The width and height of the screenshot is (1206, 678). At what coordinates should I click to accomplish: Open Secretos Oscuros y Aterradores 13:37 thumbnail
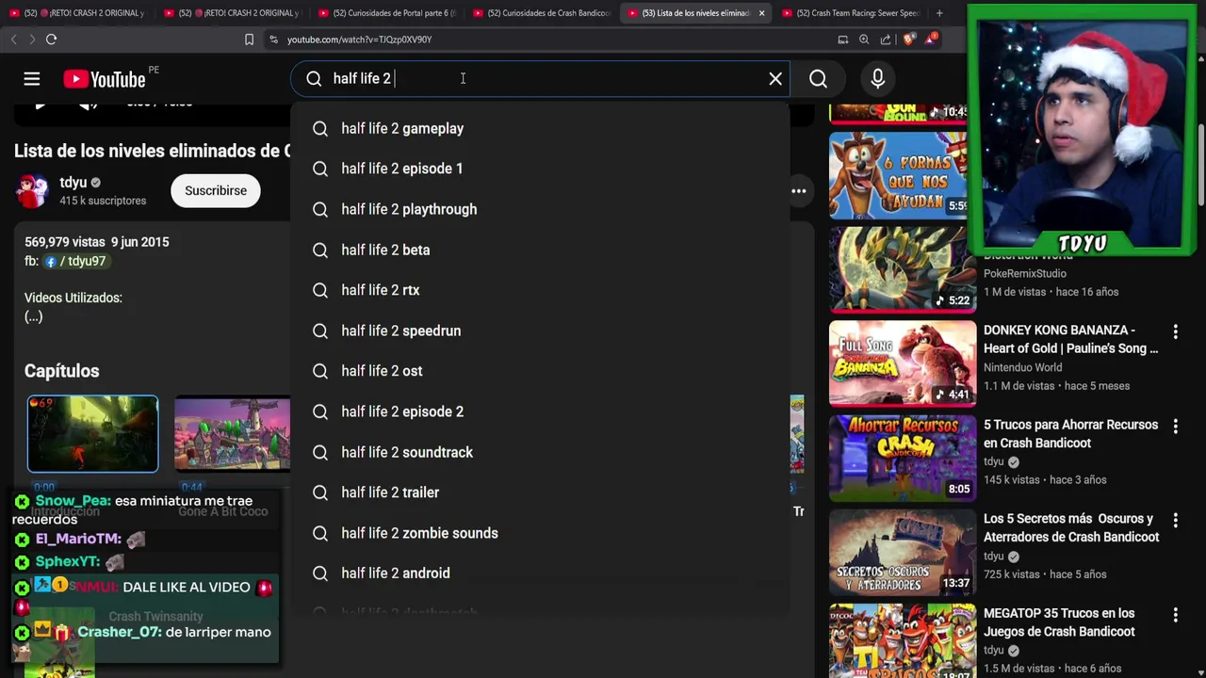pyautogui.click(x=903, y=552)
